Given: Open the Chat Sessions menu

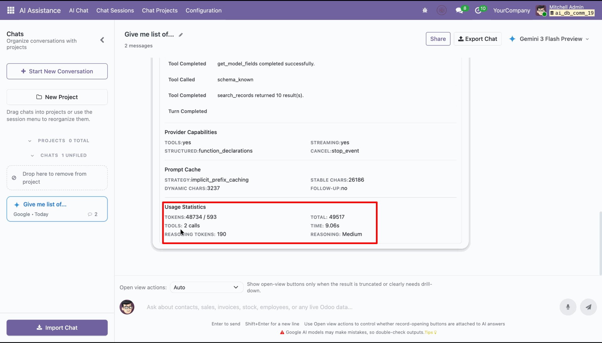Looking at the screenshot, I should click(115, 10).
